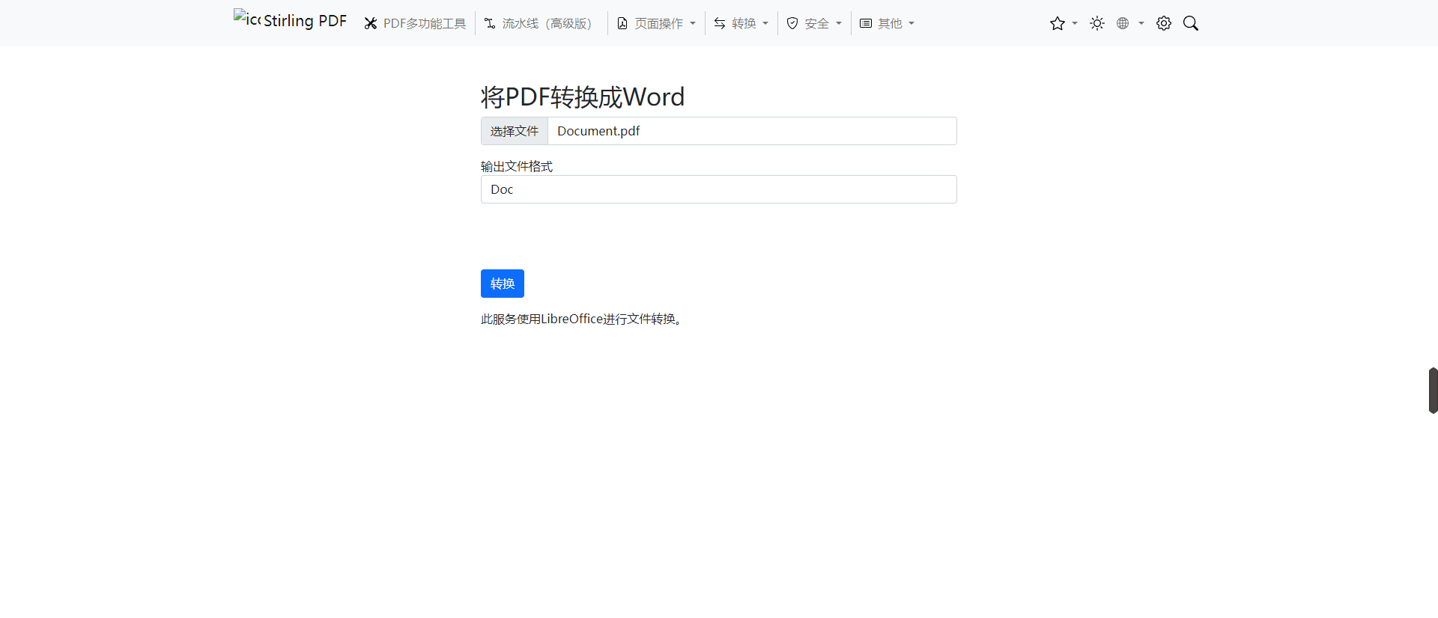Click the 将PDF转换成Word heading
Viewport: 1438px width, 618px height.
pos(583,97)
